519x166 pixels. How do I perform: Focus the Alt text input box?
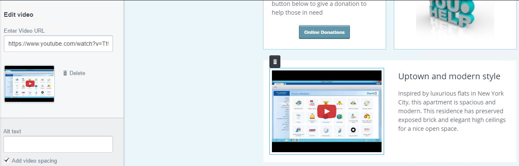[58, 144]
